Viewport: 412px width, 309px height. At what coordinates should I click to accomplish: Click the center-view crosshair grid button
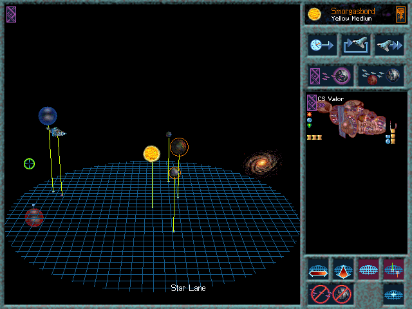pyautogui.click(x=393, y=294)
